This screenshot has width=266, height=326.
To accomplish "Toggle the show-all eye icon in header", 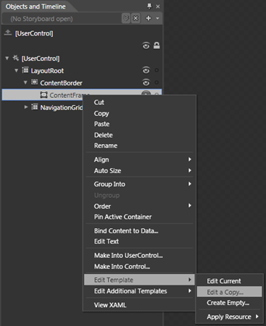I will point(146,46).
